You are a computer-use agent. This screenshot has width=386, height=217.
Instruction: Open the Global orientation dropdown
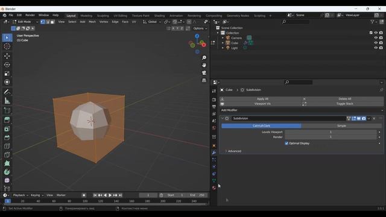click(x=152, y=22)
